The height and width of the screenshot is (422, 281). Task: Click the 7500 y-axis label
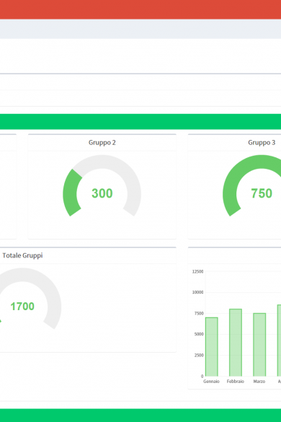[199, 314]
